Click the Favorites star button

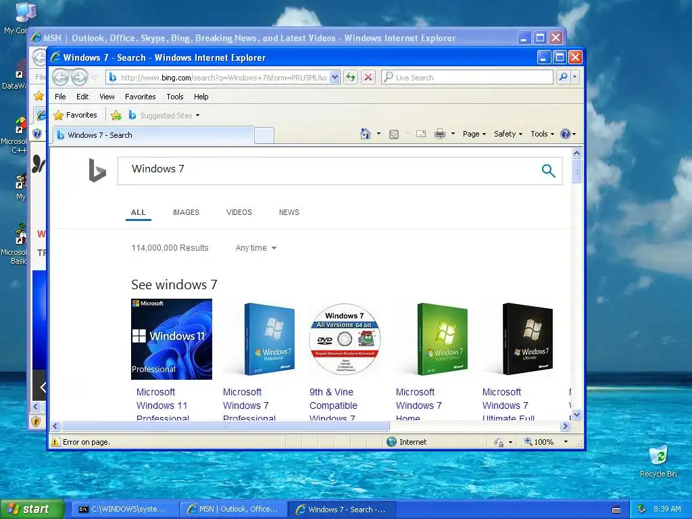[75, 115]
